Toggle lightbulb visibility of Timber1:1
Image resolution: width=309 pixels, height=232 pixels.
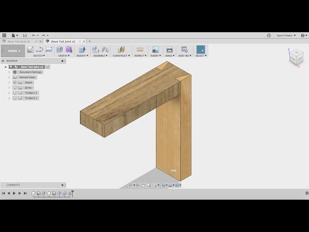tap(15, 93)
